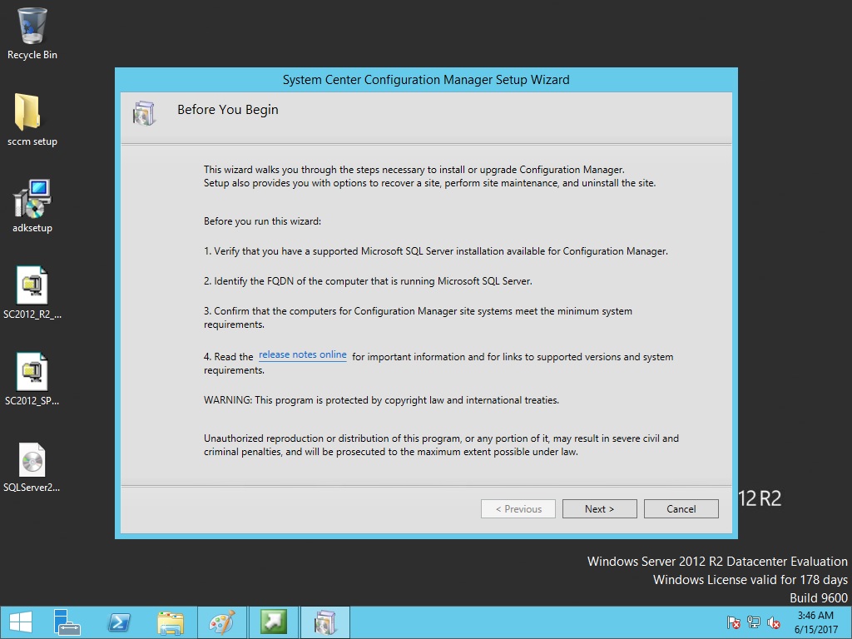Switch to Paint in the taskbar
Screen dimensions: 852x639
(221, 622)
